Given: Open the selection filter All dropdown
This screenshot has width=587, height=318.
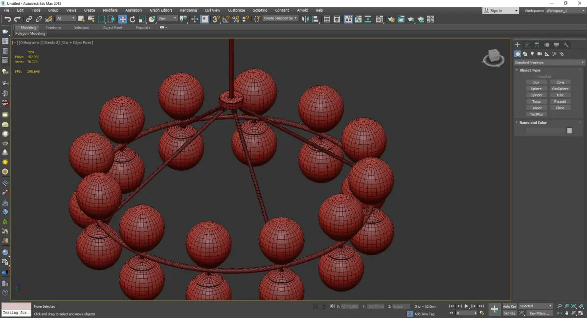Looking at the screenshot, I should (x=66, y=19).
